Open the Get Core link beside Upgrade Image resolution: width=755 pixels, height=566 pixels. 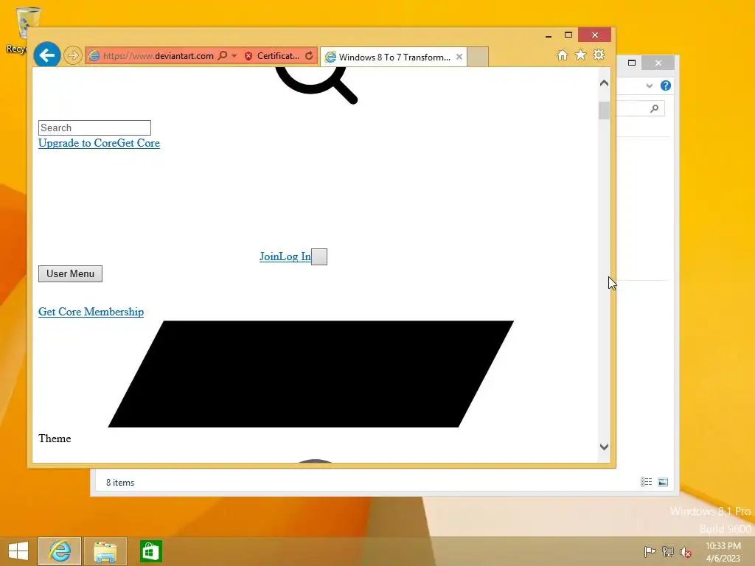139,143
